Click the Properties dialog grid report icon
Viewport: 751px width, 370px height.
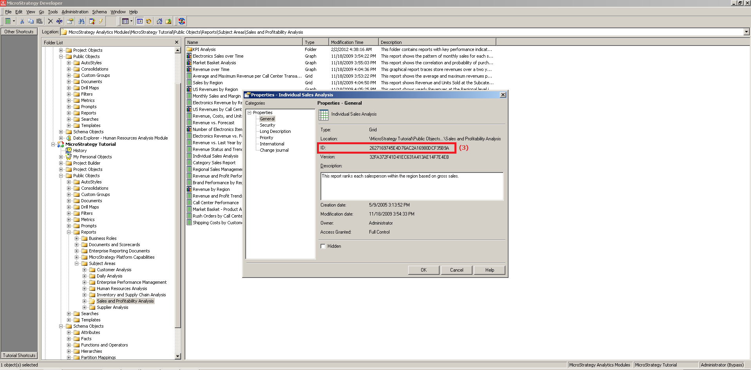324,115
